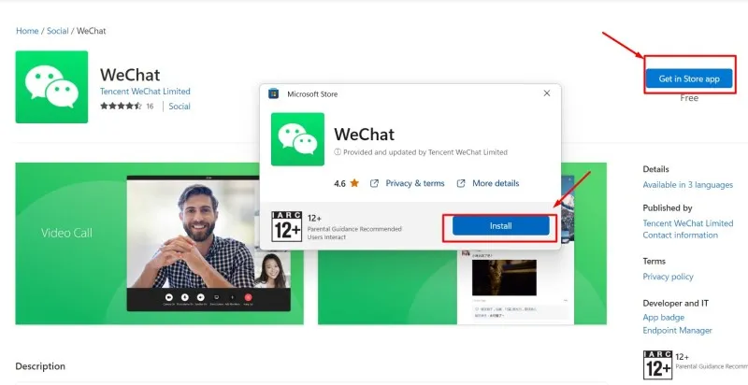The height and width of the screenshot is (385, 748).
Task: Open the More details link in dialog
Action: point(496,183)
